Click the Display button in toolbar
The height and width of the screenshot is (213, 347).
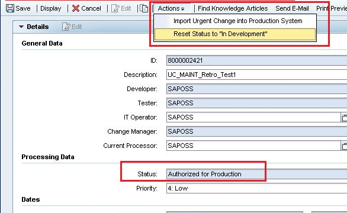coord(51,8)
